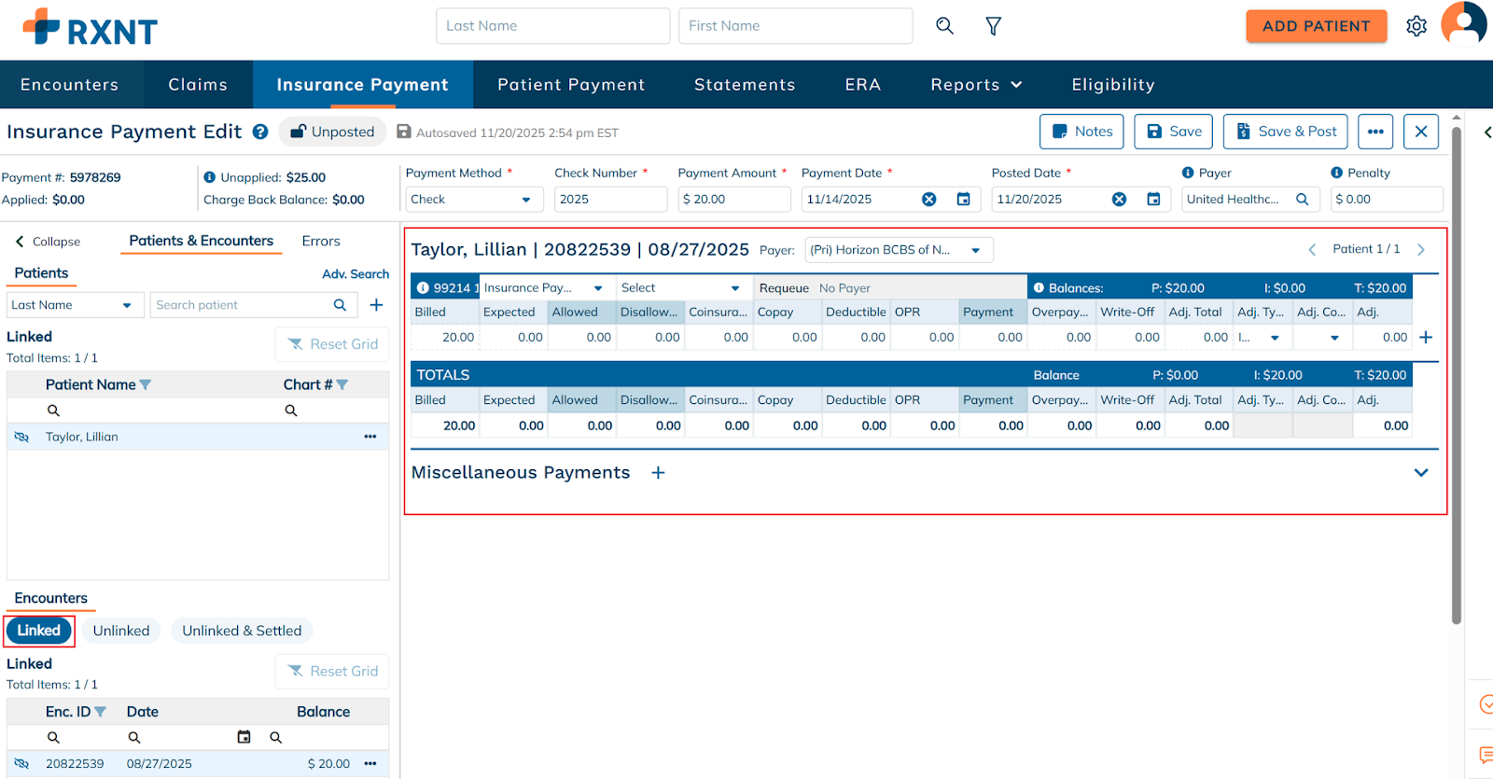Select Unlinked & Settled encounters filter

[x=242, y=631]
